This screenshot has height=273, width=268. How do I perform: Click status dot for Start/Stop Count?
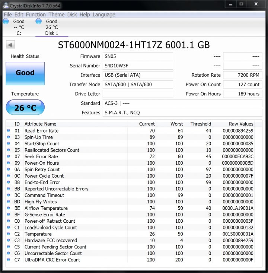pyautogui.click(x=8, y=143)
